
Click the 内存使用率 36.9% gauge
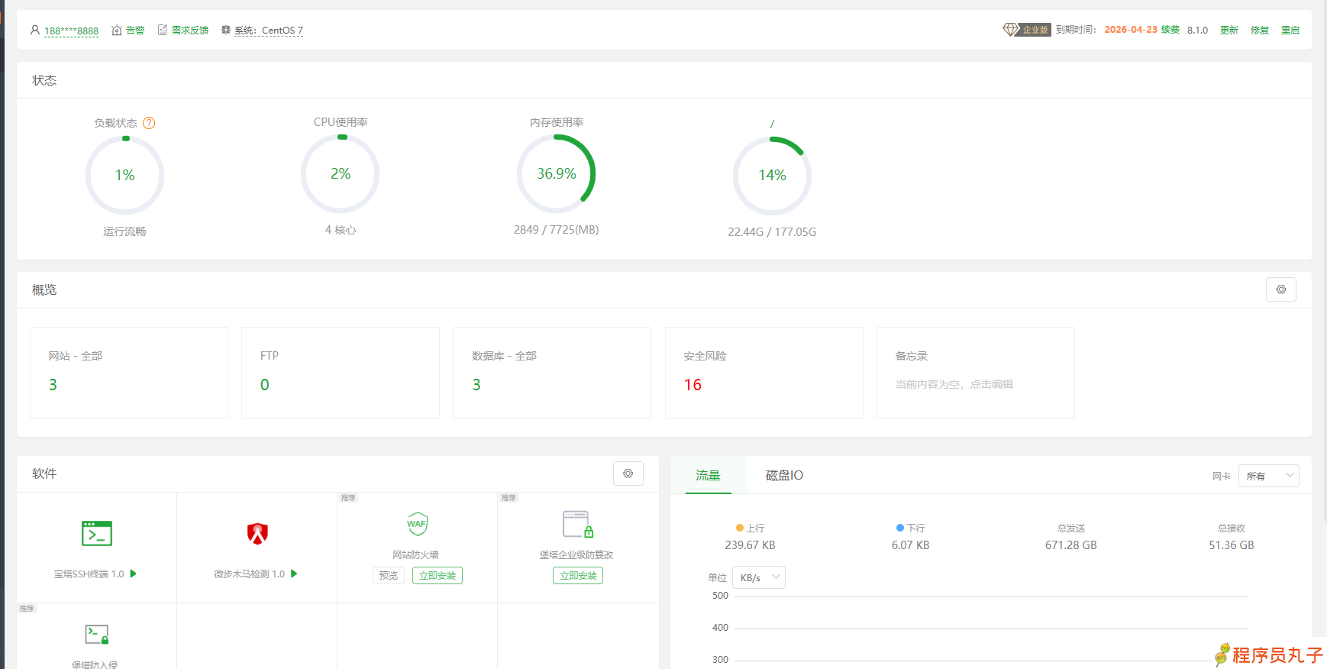coord(557,174)
